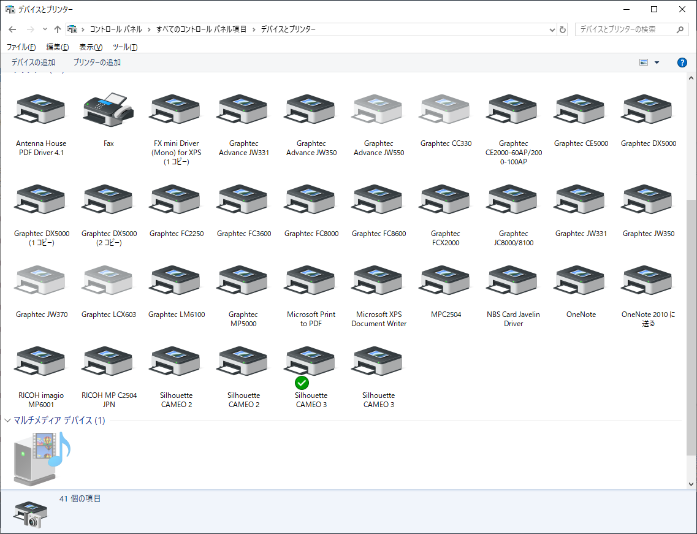The width and height of the screenshot is (697, 534).
Task: Click the forward navigation arrow
Action: click(30, 29)
